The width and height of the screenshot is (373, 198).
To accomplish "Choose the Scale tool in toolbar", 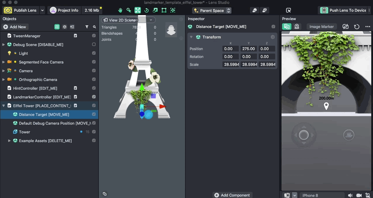I will [x=155, y=10].
